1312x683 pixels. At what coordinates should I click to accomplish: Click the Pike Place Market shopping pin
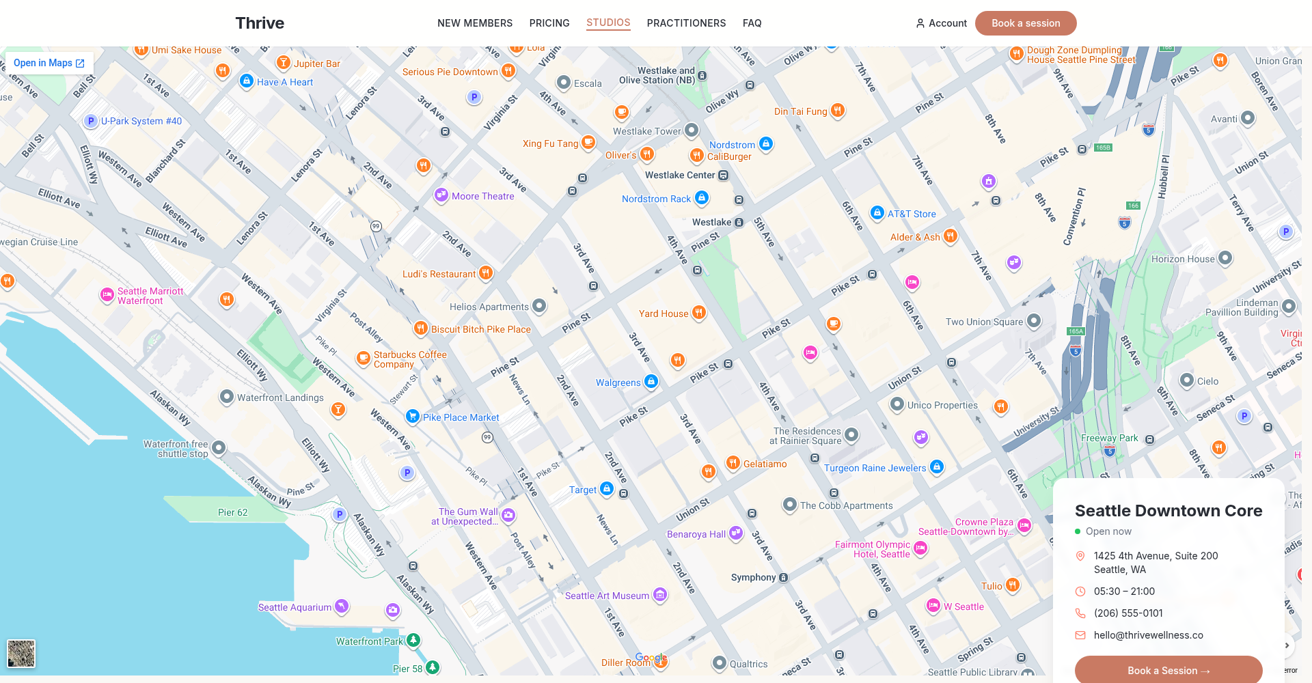click(x=412, y=416)
